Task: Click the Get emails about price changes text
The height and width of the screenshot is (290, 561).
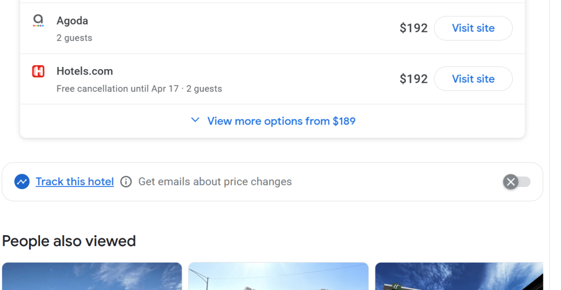Action: (215, 181)
